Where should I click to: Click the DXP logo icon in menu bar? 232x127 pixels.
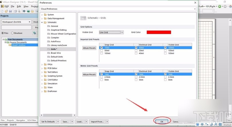pos(2,6)
